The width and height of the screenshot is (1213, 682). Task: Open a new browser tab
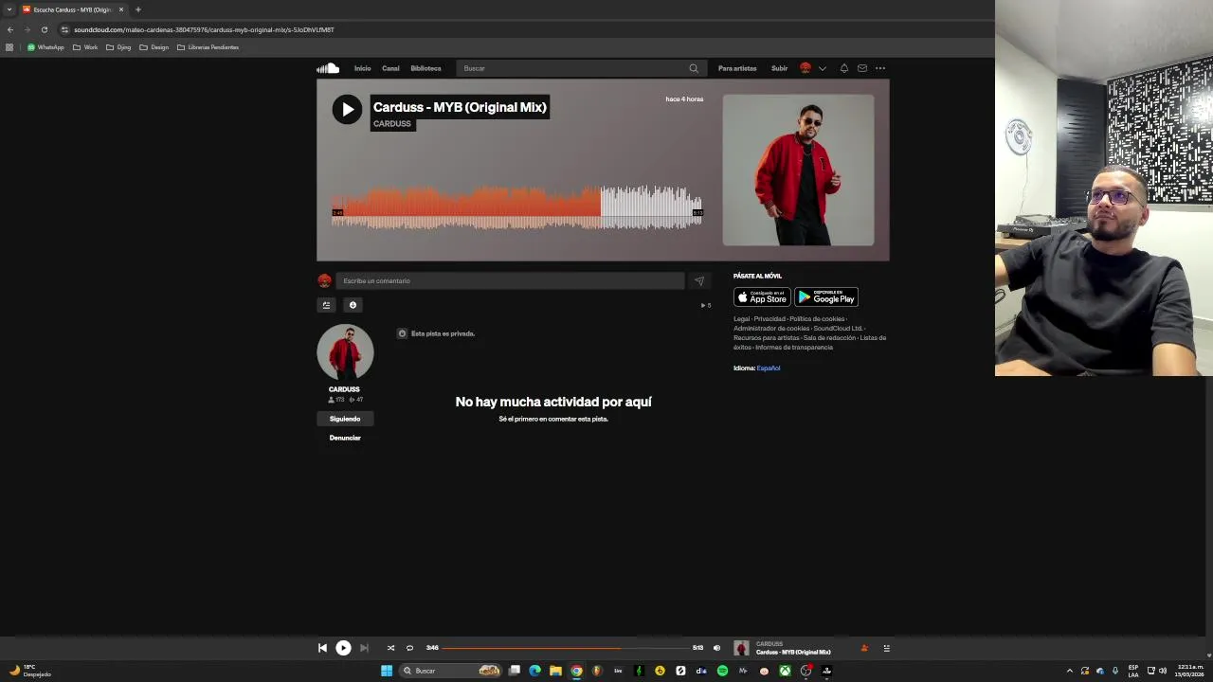coord(138,9)
